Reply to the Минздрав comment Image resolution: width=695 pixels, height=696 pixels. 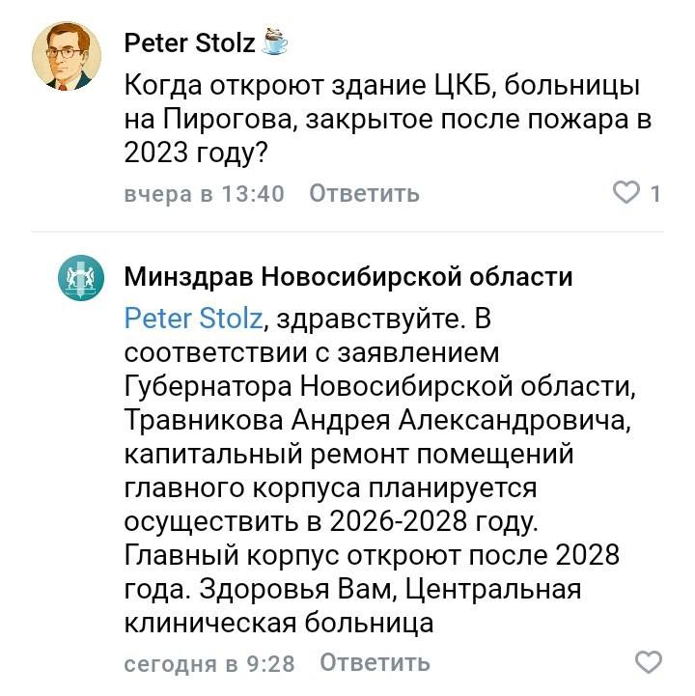point(375,663)
